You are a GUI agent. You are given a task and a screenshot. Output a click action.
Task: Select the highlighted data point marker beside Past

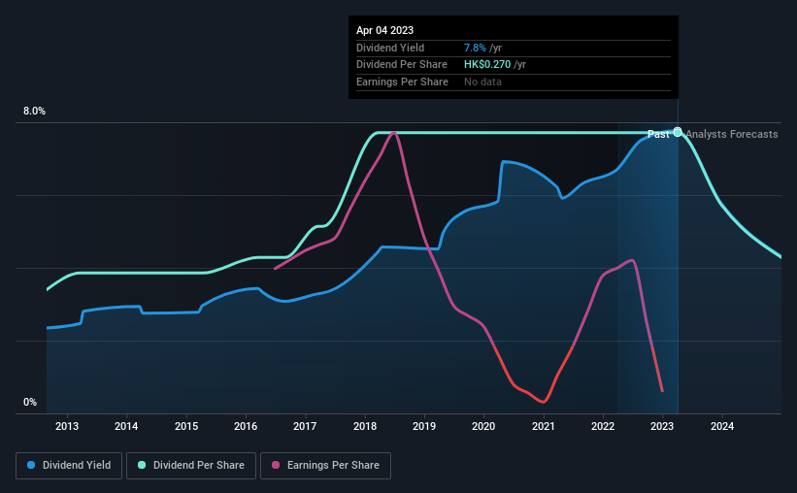point(678,132)
